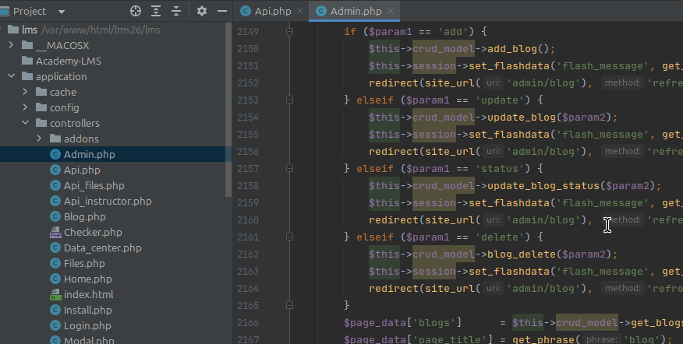Click the locate opened file target icon
Screen dimensions: 683x344
pyautogui.click(x=136, y=11)
